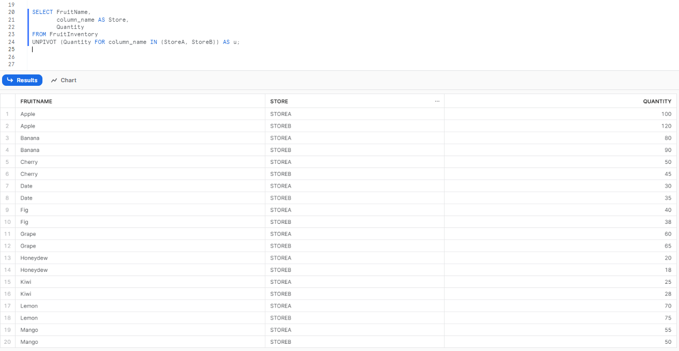Select the QUANTITY column header
679x351 pixels.
(657, 101)
